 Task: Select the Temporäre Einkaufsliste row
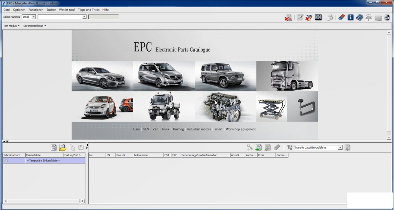tap(44, 160)
